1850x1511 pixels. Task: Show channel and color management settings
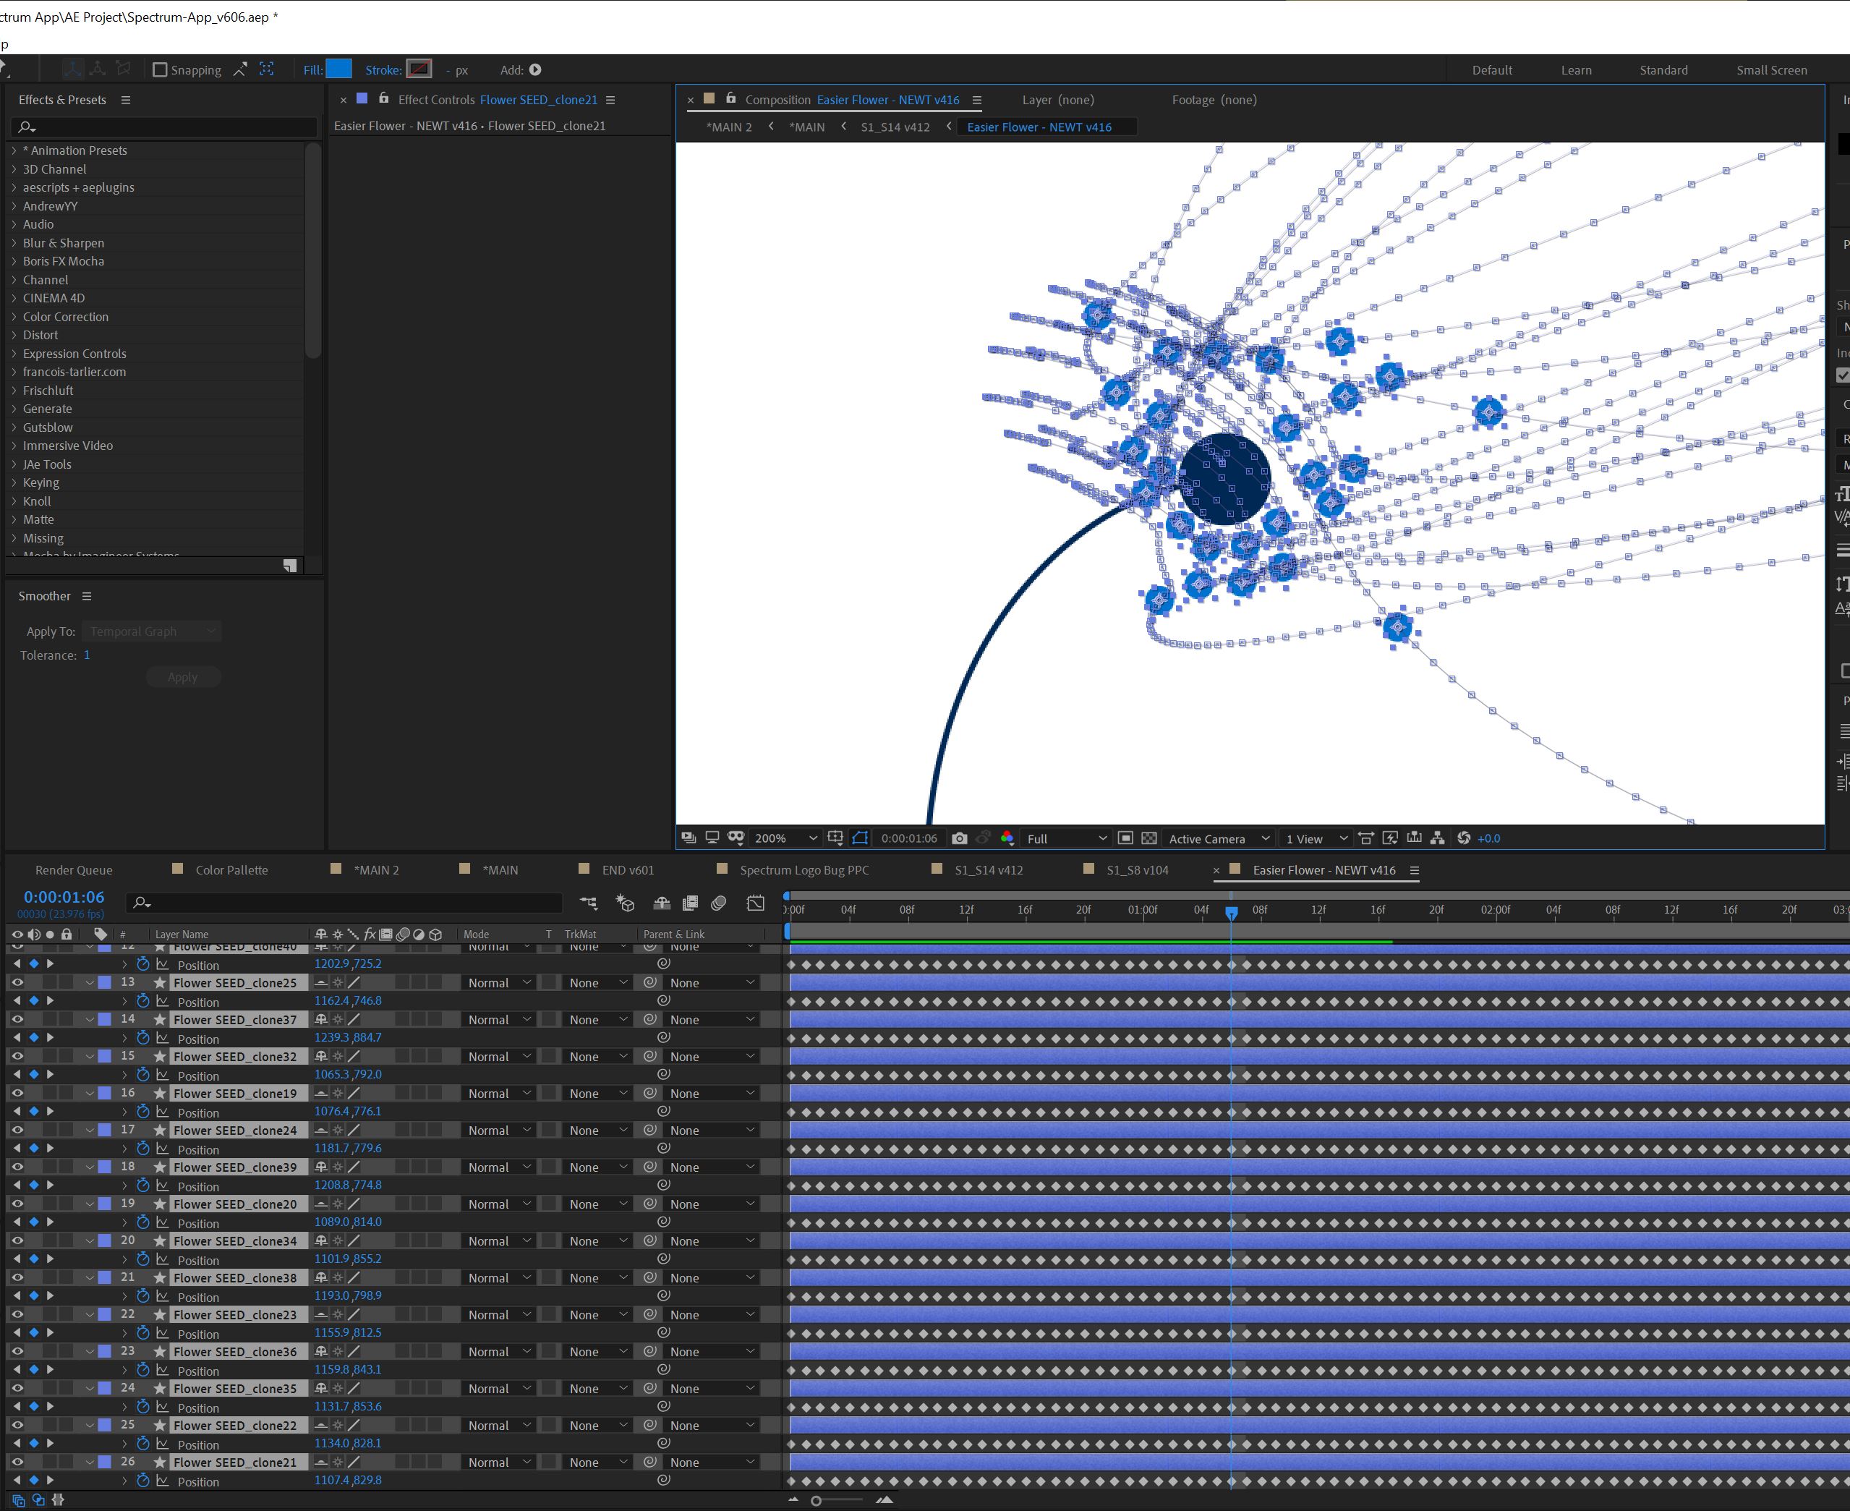coord(1007,838)
